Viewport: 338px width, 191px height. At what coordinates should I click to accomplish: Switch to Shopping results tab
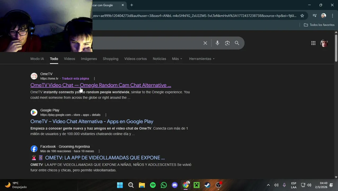click(x=111, y=59)
